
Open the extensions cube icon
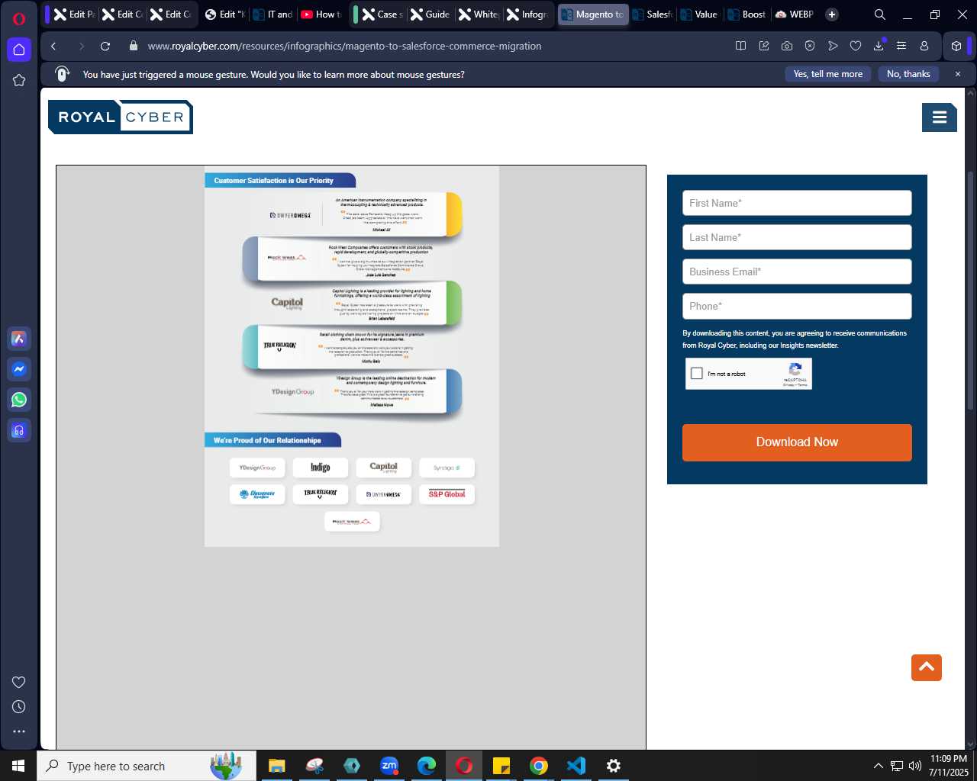click(x=956, y=46)
